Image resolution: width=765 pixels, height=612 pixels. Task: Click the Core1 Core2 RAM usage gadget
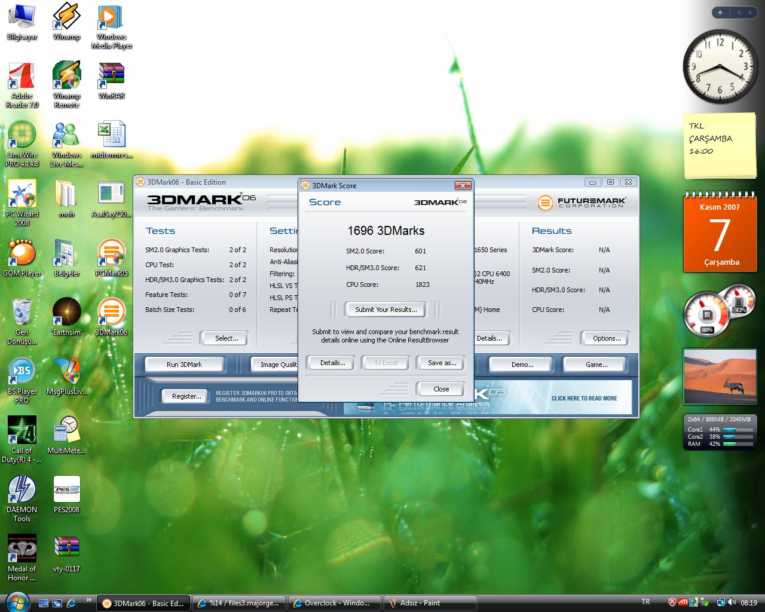pyautogui.click(x=720, y=432)
